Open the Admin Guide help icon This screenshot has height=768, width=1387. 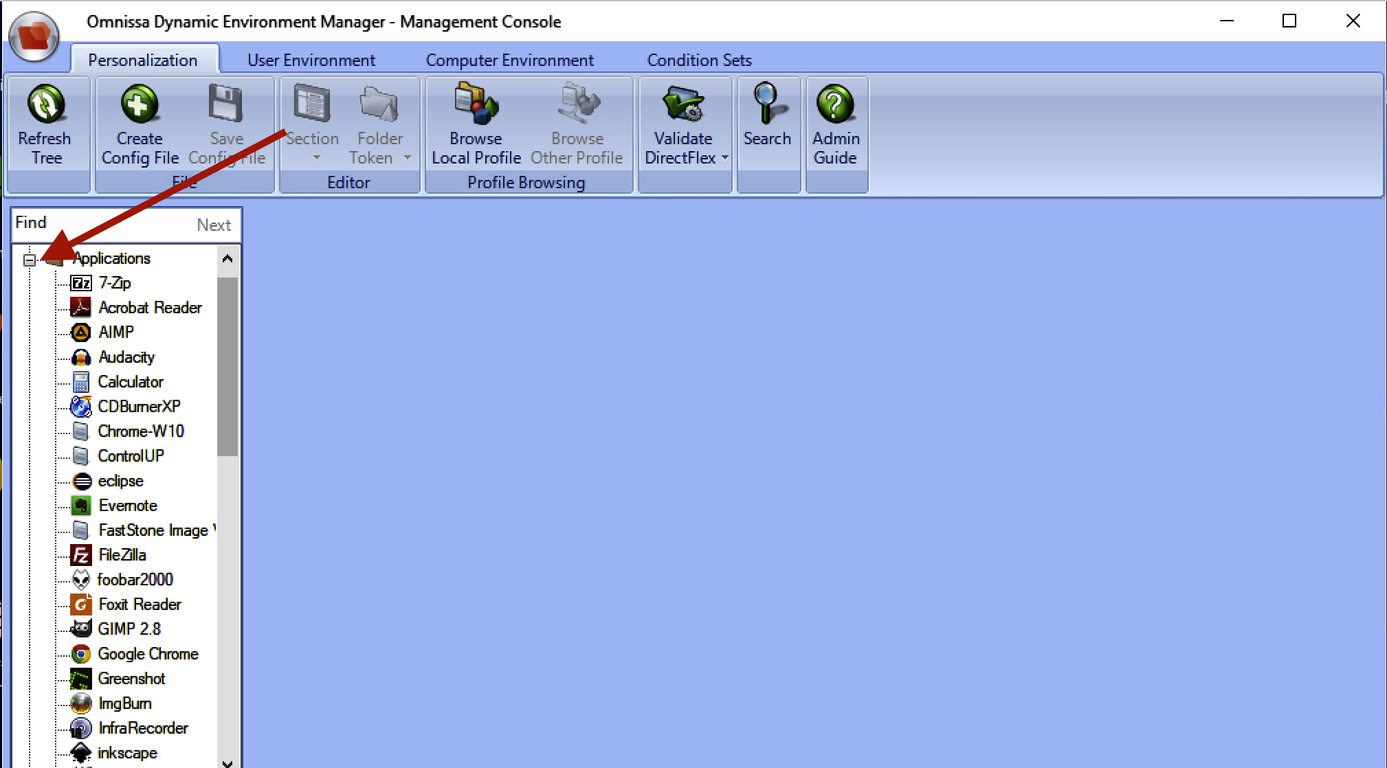(x=835, y=104)
